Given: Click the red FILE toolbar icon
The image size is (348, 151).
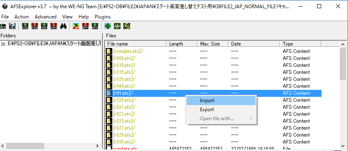Looking at the screenshot, I should click(x=35, y=26).
